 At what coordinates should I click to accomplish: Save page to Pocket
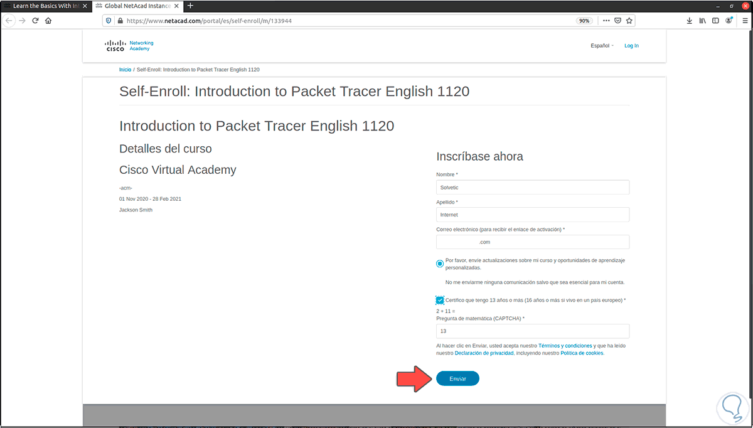[617, 20]
